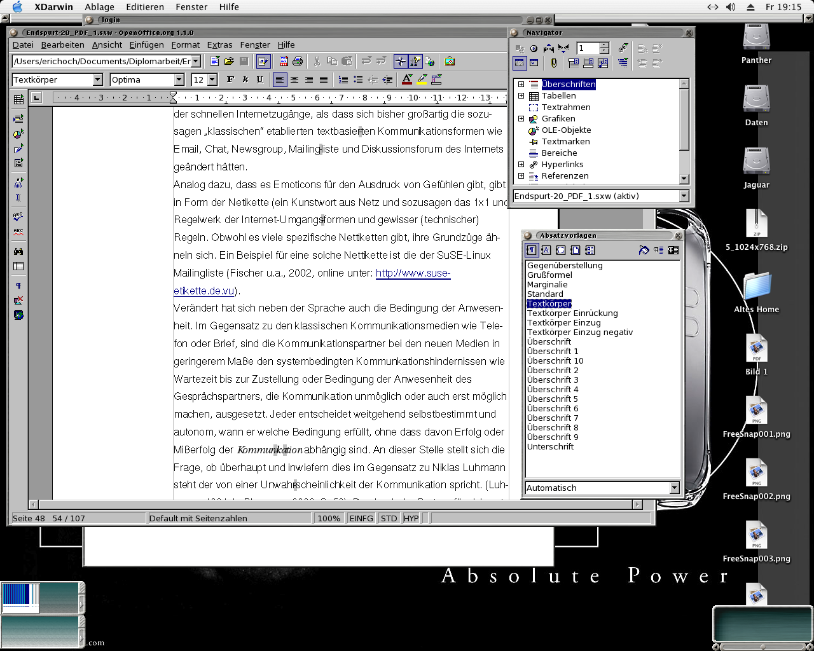Click the suse-etikette hyperlink in document
Screen dimensions: 814x651
[x=413, y=273]
